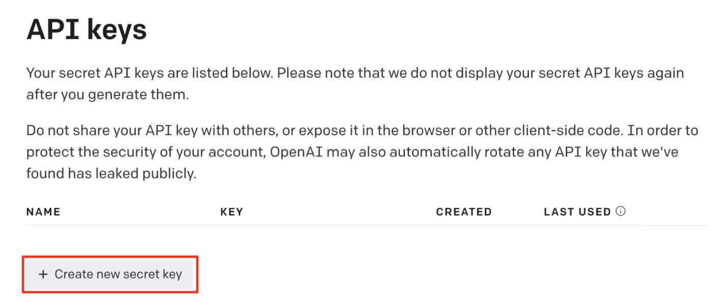
Task: Click the text "found has leaked publicly."
Action: click(x=111, y=174)
